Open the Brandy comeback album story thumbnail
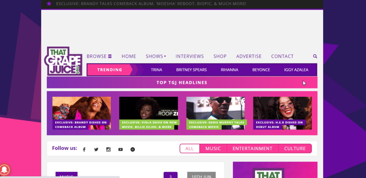 81,113
